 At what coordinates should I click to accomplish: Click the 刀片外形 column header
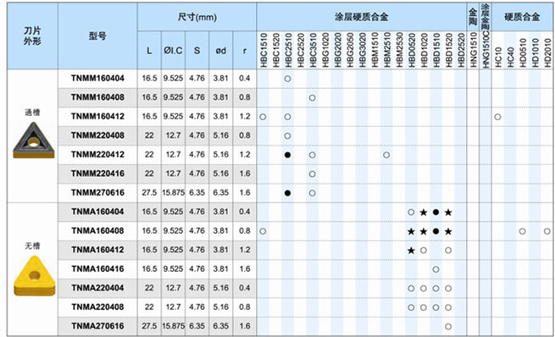point(32,36)
